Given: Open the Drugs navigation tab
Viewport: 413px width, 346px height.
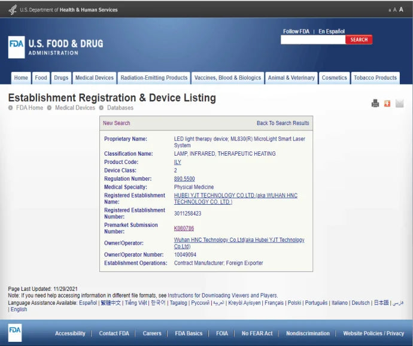Looking at the screenshot, I should pos(61,78).
